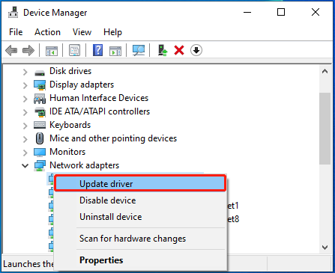Click the Back arrow toolbar icon
Viewport: 335px width, 273px height.
11,50
